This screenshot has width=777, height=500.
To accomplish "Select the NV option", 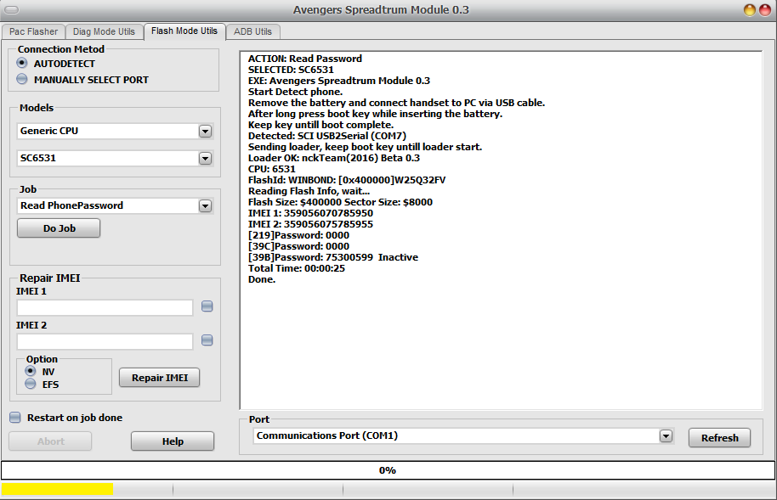I will 40,371.
